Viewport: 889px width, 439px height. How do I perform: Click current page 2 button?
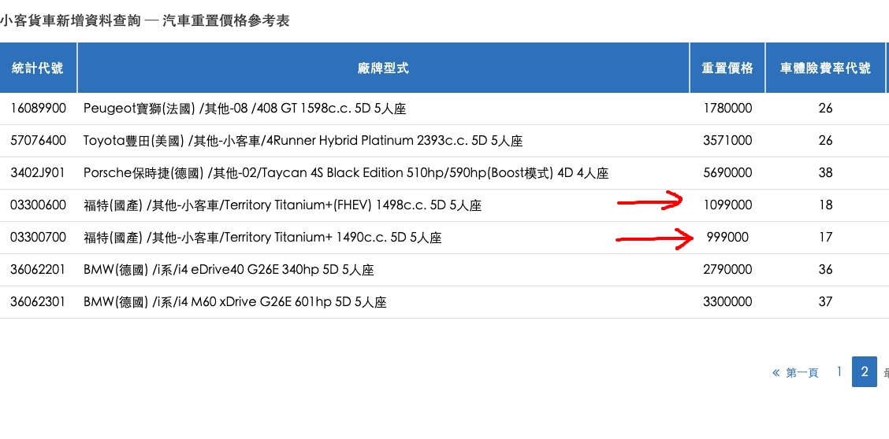point(865,371)
